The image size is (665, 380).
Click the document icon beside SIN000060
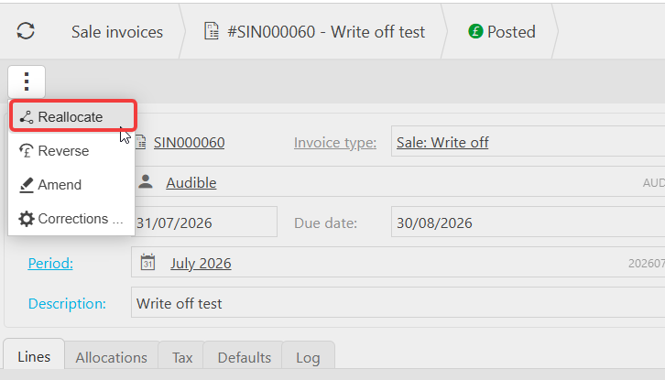point(141,142)
